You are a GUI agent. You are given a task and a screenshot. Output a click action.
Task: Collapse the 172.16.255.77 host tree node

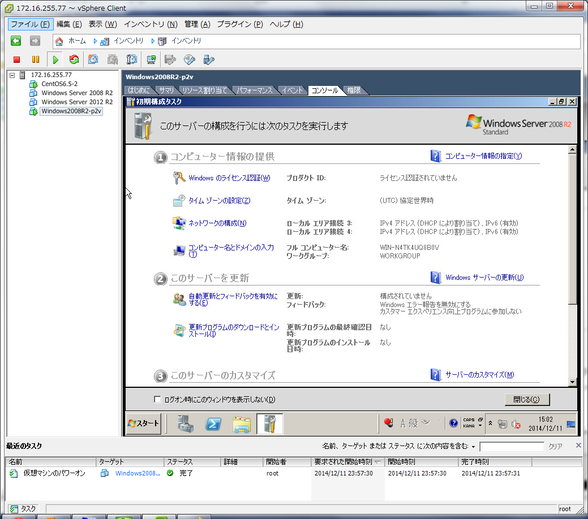point(12,75)
